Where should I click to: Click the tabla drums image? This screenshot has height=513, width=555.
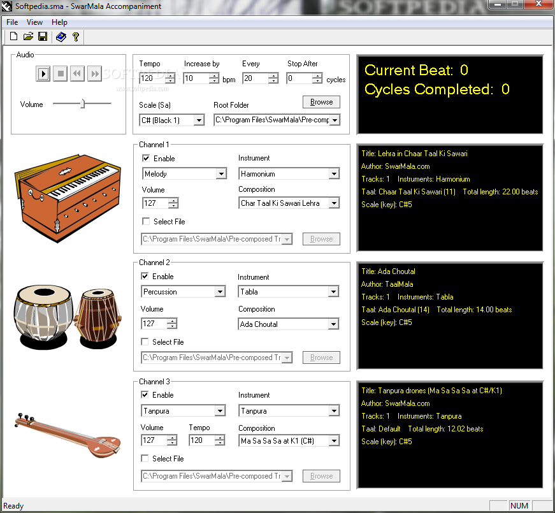point(68,317)
